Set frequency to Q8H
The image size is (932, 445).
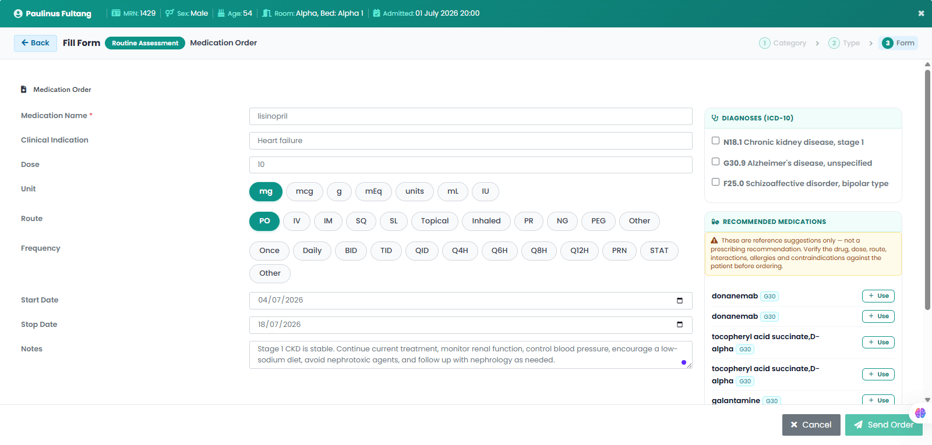(539, 251)
